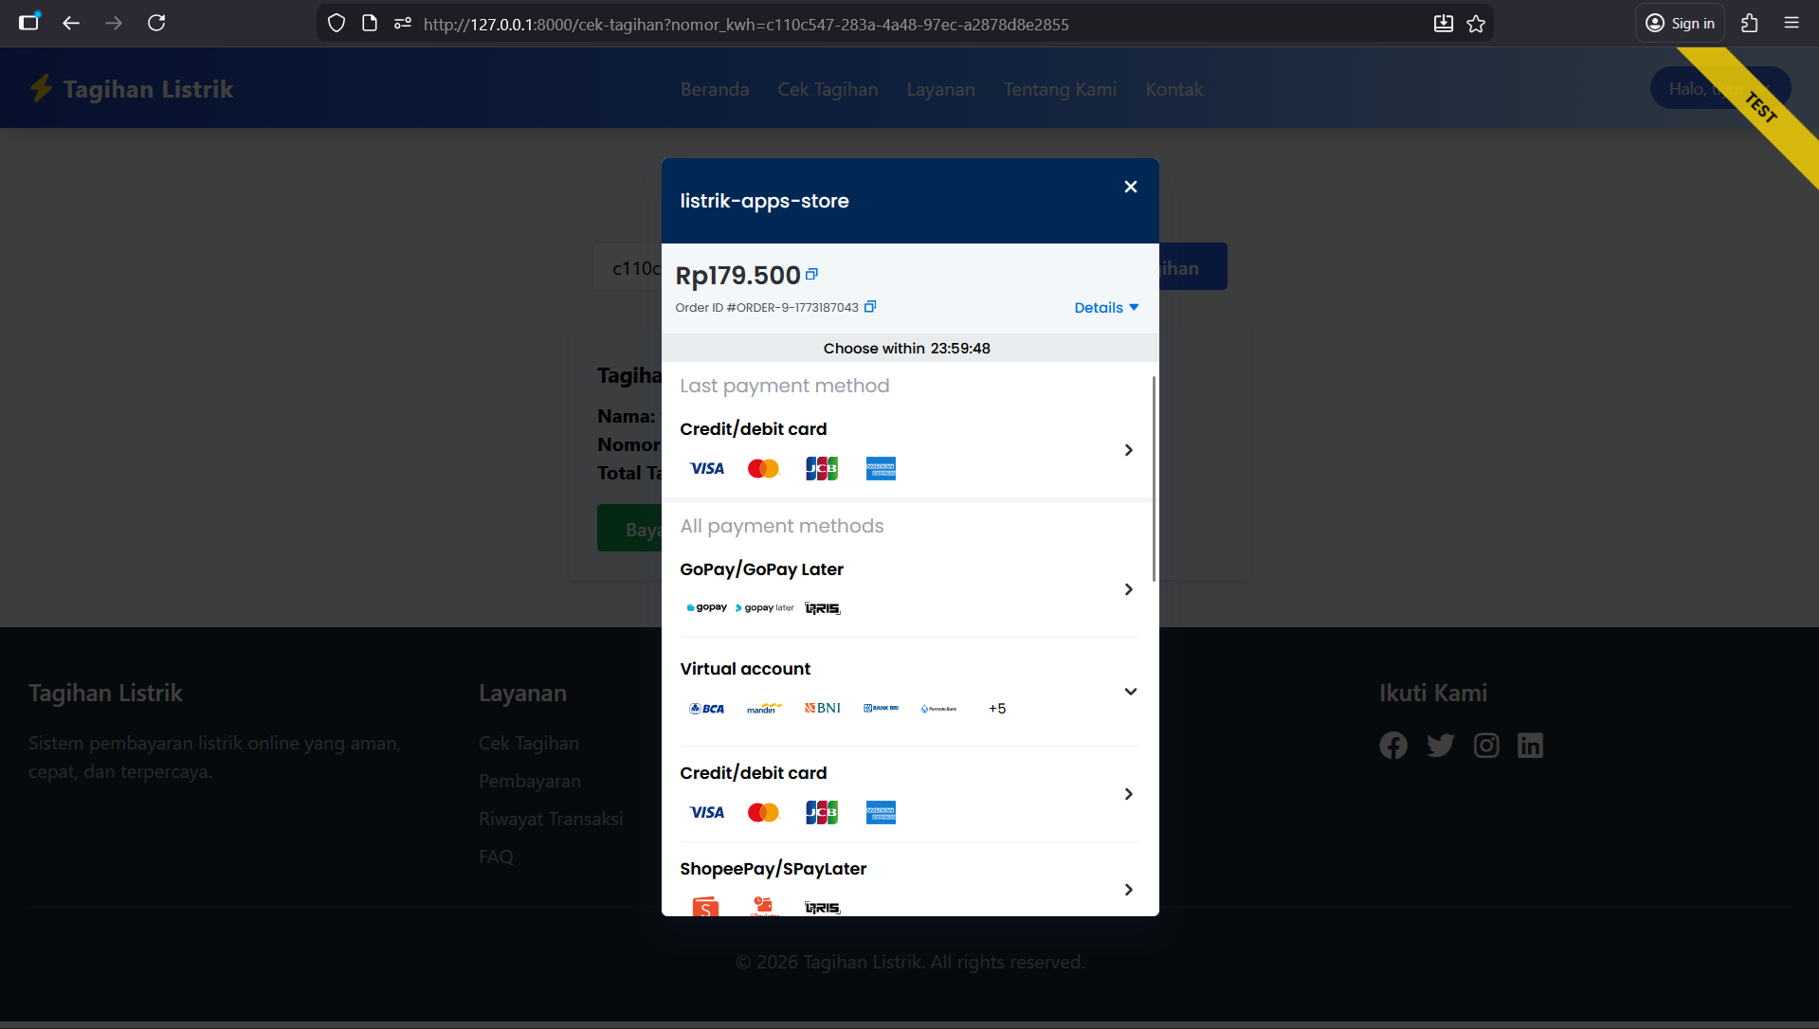This screenshot has height=1029, width=1819.
Task: Close the listrik-apps-store payment popup
Action: [x=1130, y=187]
